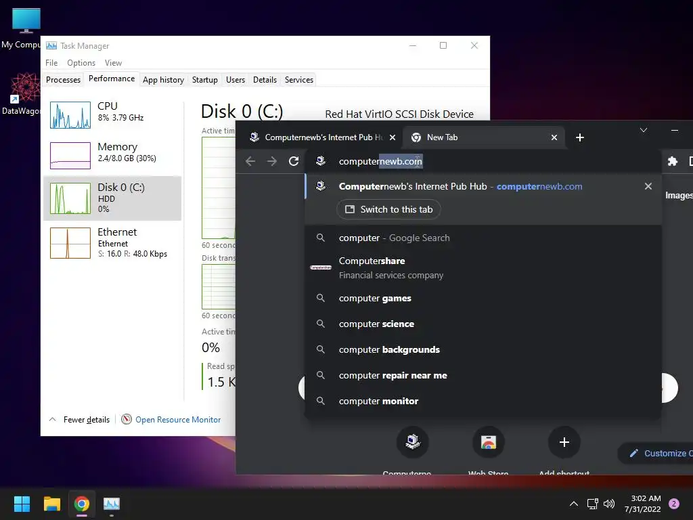Close the New Tab tab

tap(554, 137)
